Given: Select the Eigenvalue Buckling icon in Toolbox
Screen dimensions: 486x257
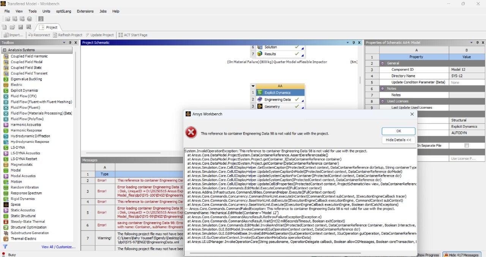Looking at the screenshot, I should [6, 79].
